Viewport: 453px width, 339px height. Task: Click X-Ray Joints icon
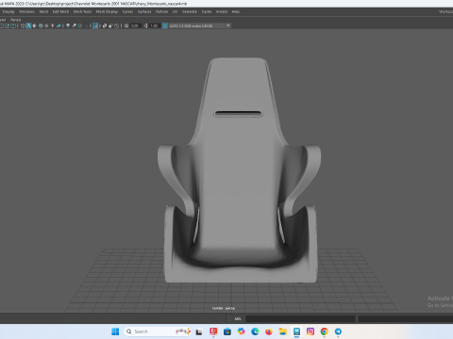(117, 25)
